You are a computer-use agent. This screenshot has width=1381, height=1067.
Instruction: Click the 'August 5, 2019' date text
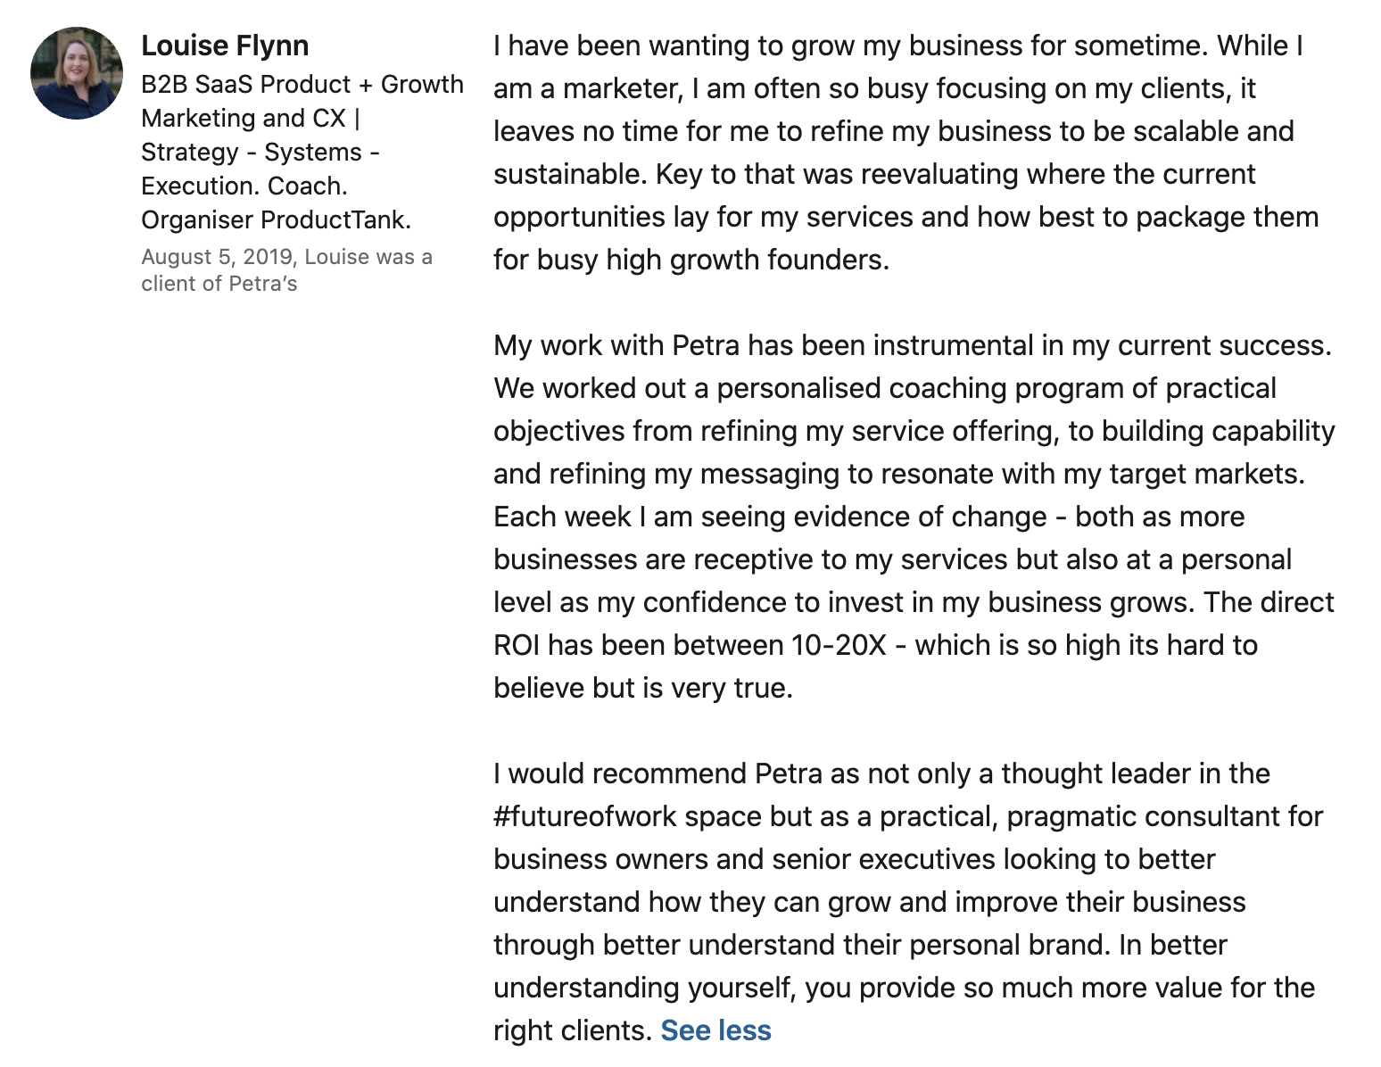218,257
